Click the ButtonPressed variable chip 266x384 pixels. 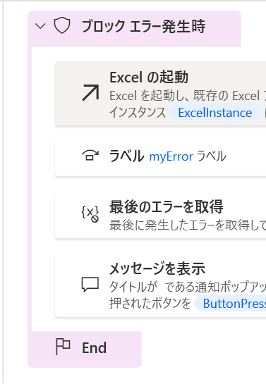tap(231, 304)
